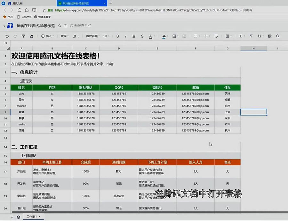This screenshot has height=221, width=288.
Task: Toggle strikethrough formatting
Action: (142, 36)
